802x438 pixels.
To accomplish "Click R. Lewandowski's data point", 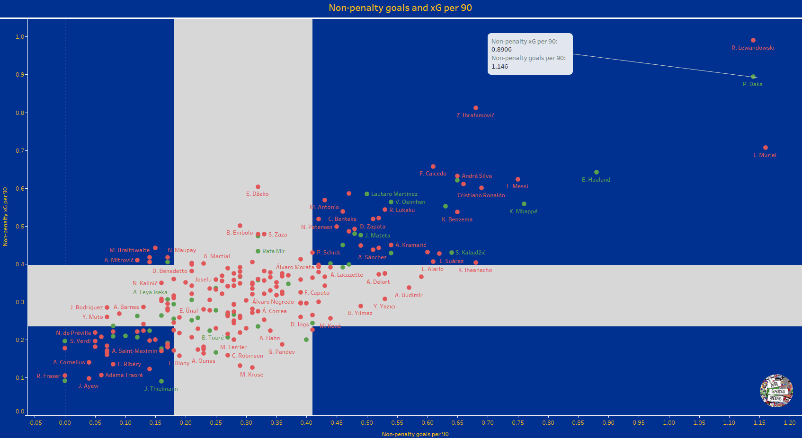I will click(753, 40).
